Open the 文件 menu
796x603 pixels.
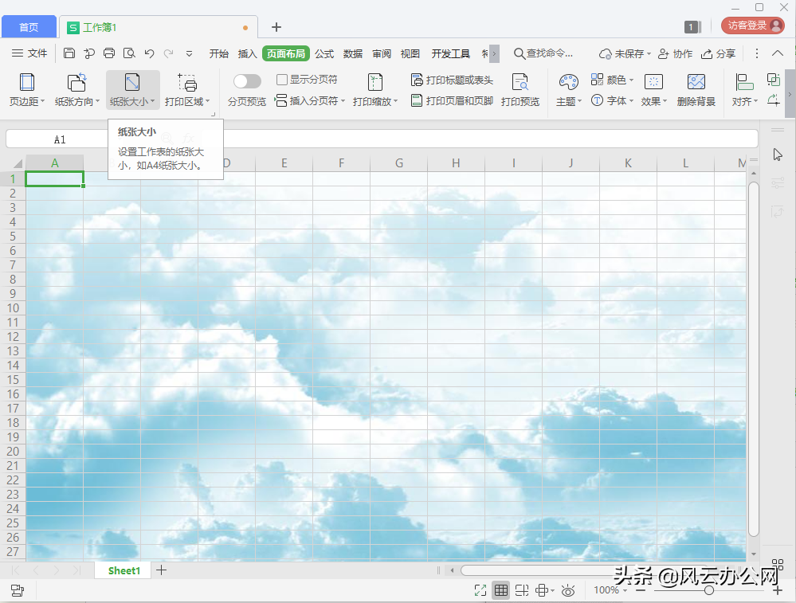click(29, 53)
